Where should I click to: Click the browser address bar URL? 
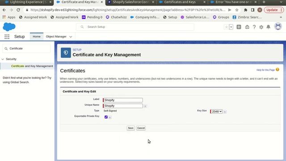pyautogui.click(x=128, y=10)
